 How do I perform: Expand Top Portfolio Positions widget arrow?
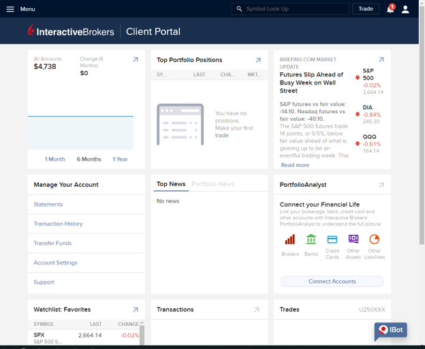click(258, 60)
